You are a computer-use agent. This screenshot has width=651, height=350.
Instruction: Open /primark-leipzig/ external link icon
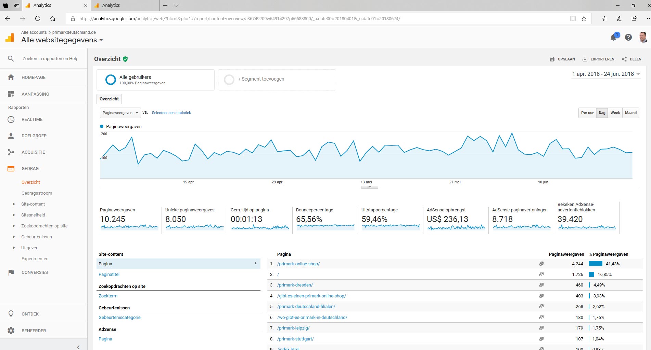[x=541, y=328]
